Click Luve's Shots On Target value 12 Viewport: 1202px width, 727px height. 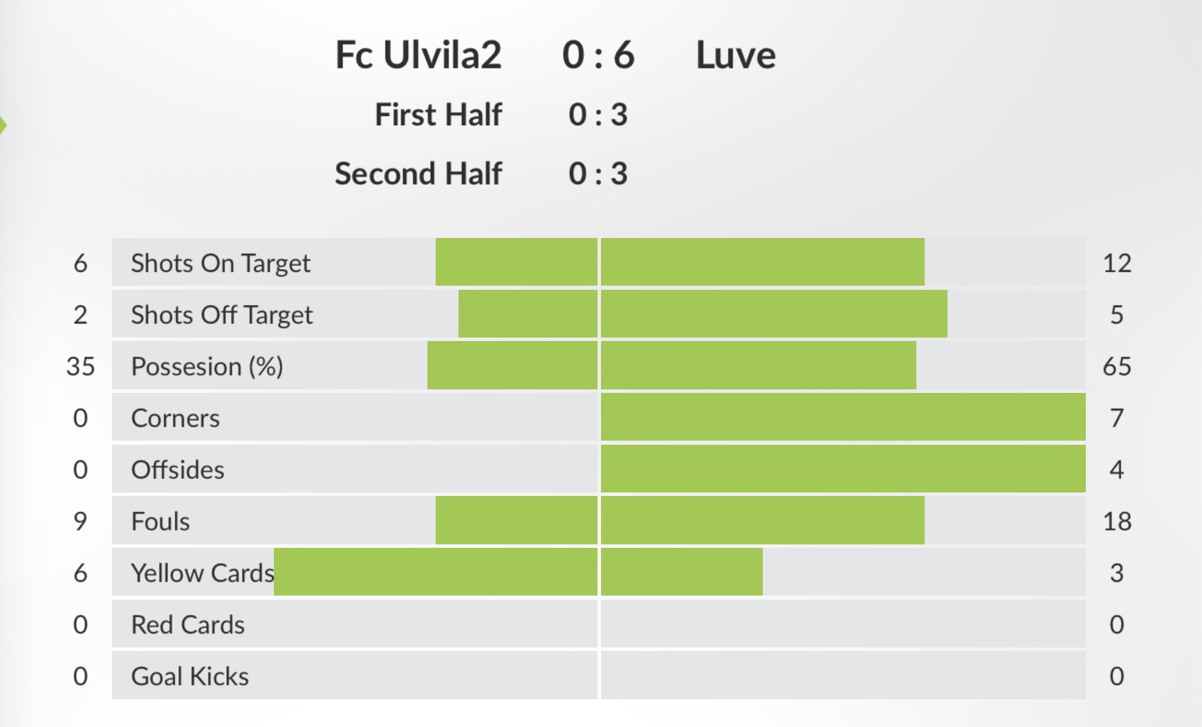(x=1116, y=263)
